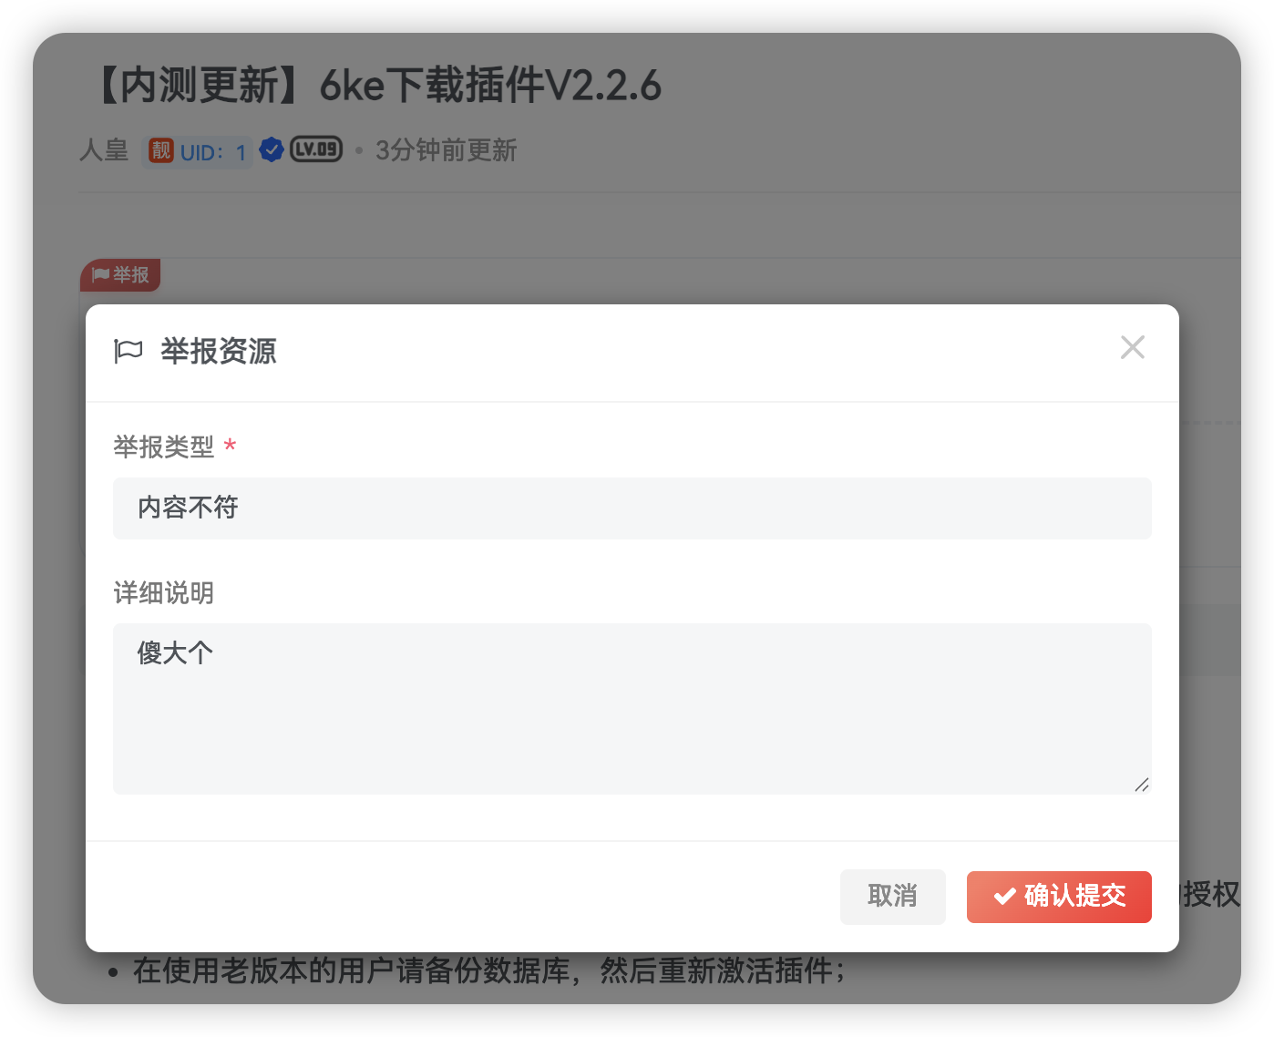The image size is (1274, 1037).
Task: Click the 3分钟前更新 timestamp
Action: [446, 150]
